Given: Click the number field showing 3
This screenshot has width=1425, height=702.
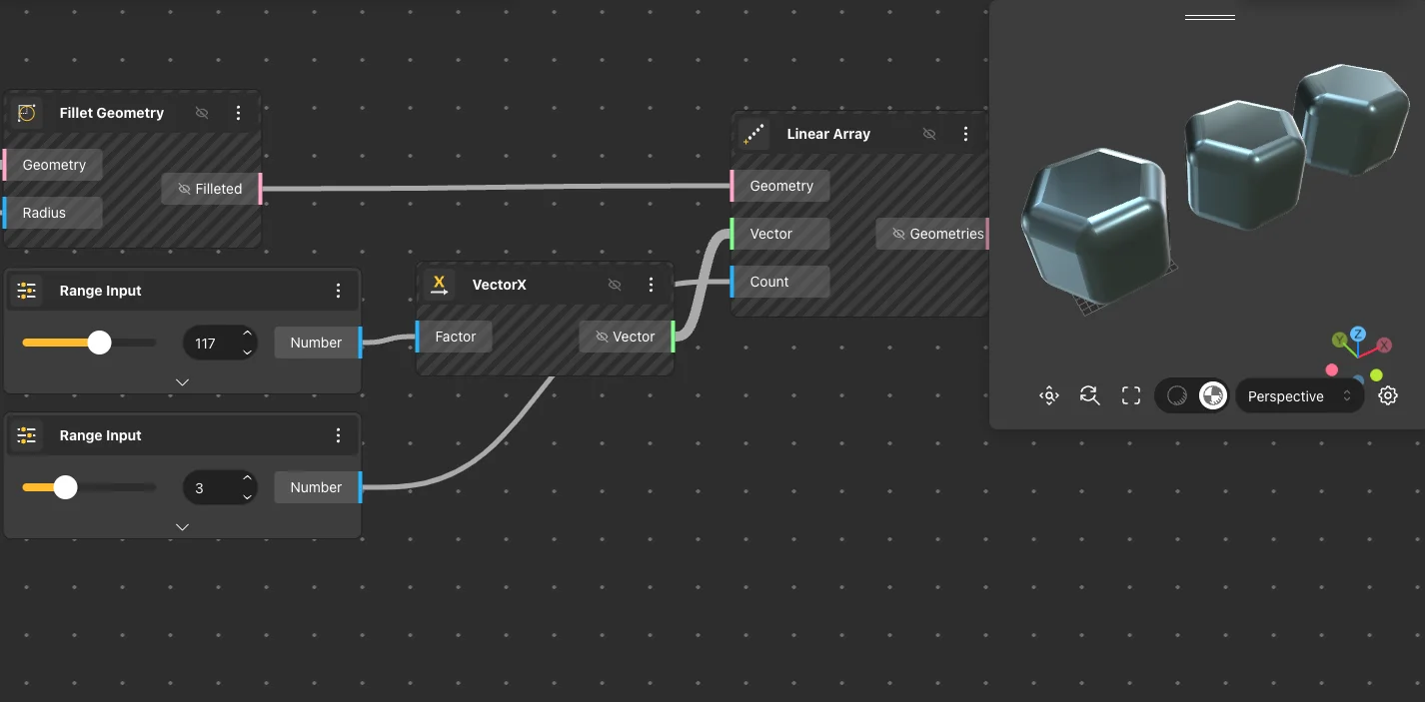Looking at the screenshot, I should pos(210,488).
